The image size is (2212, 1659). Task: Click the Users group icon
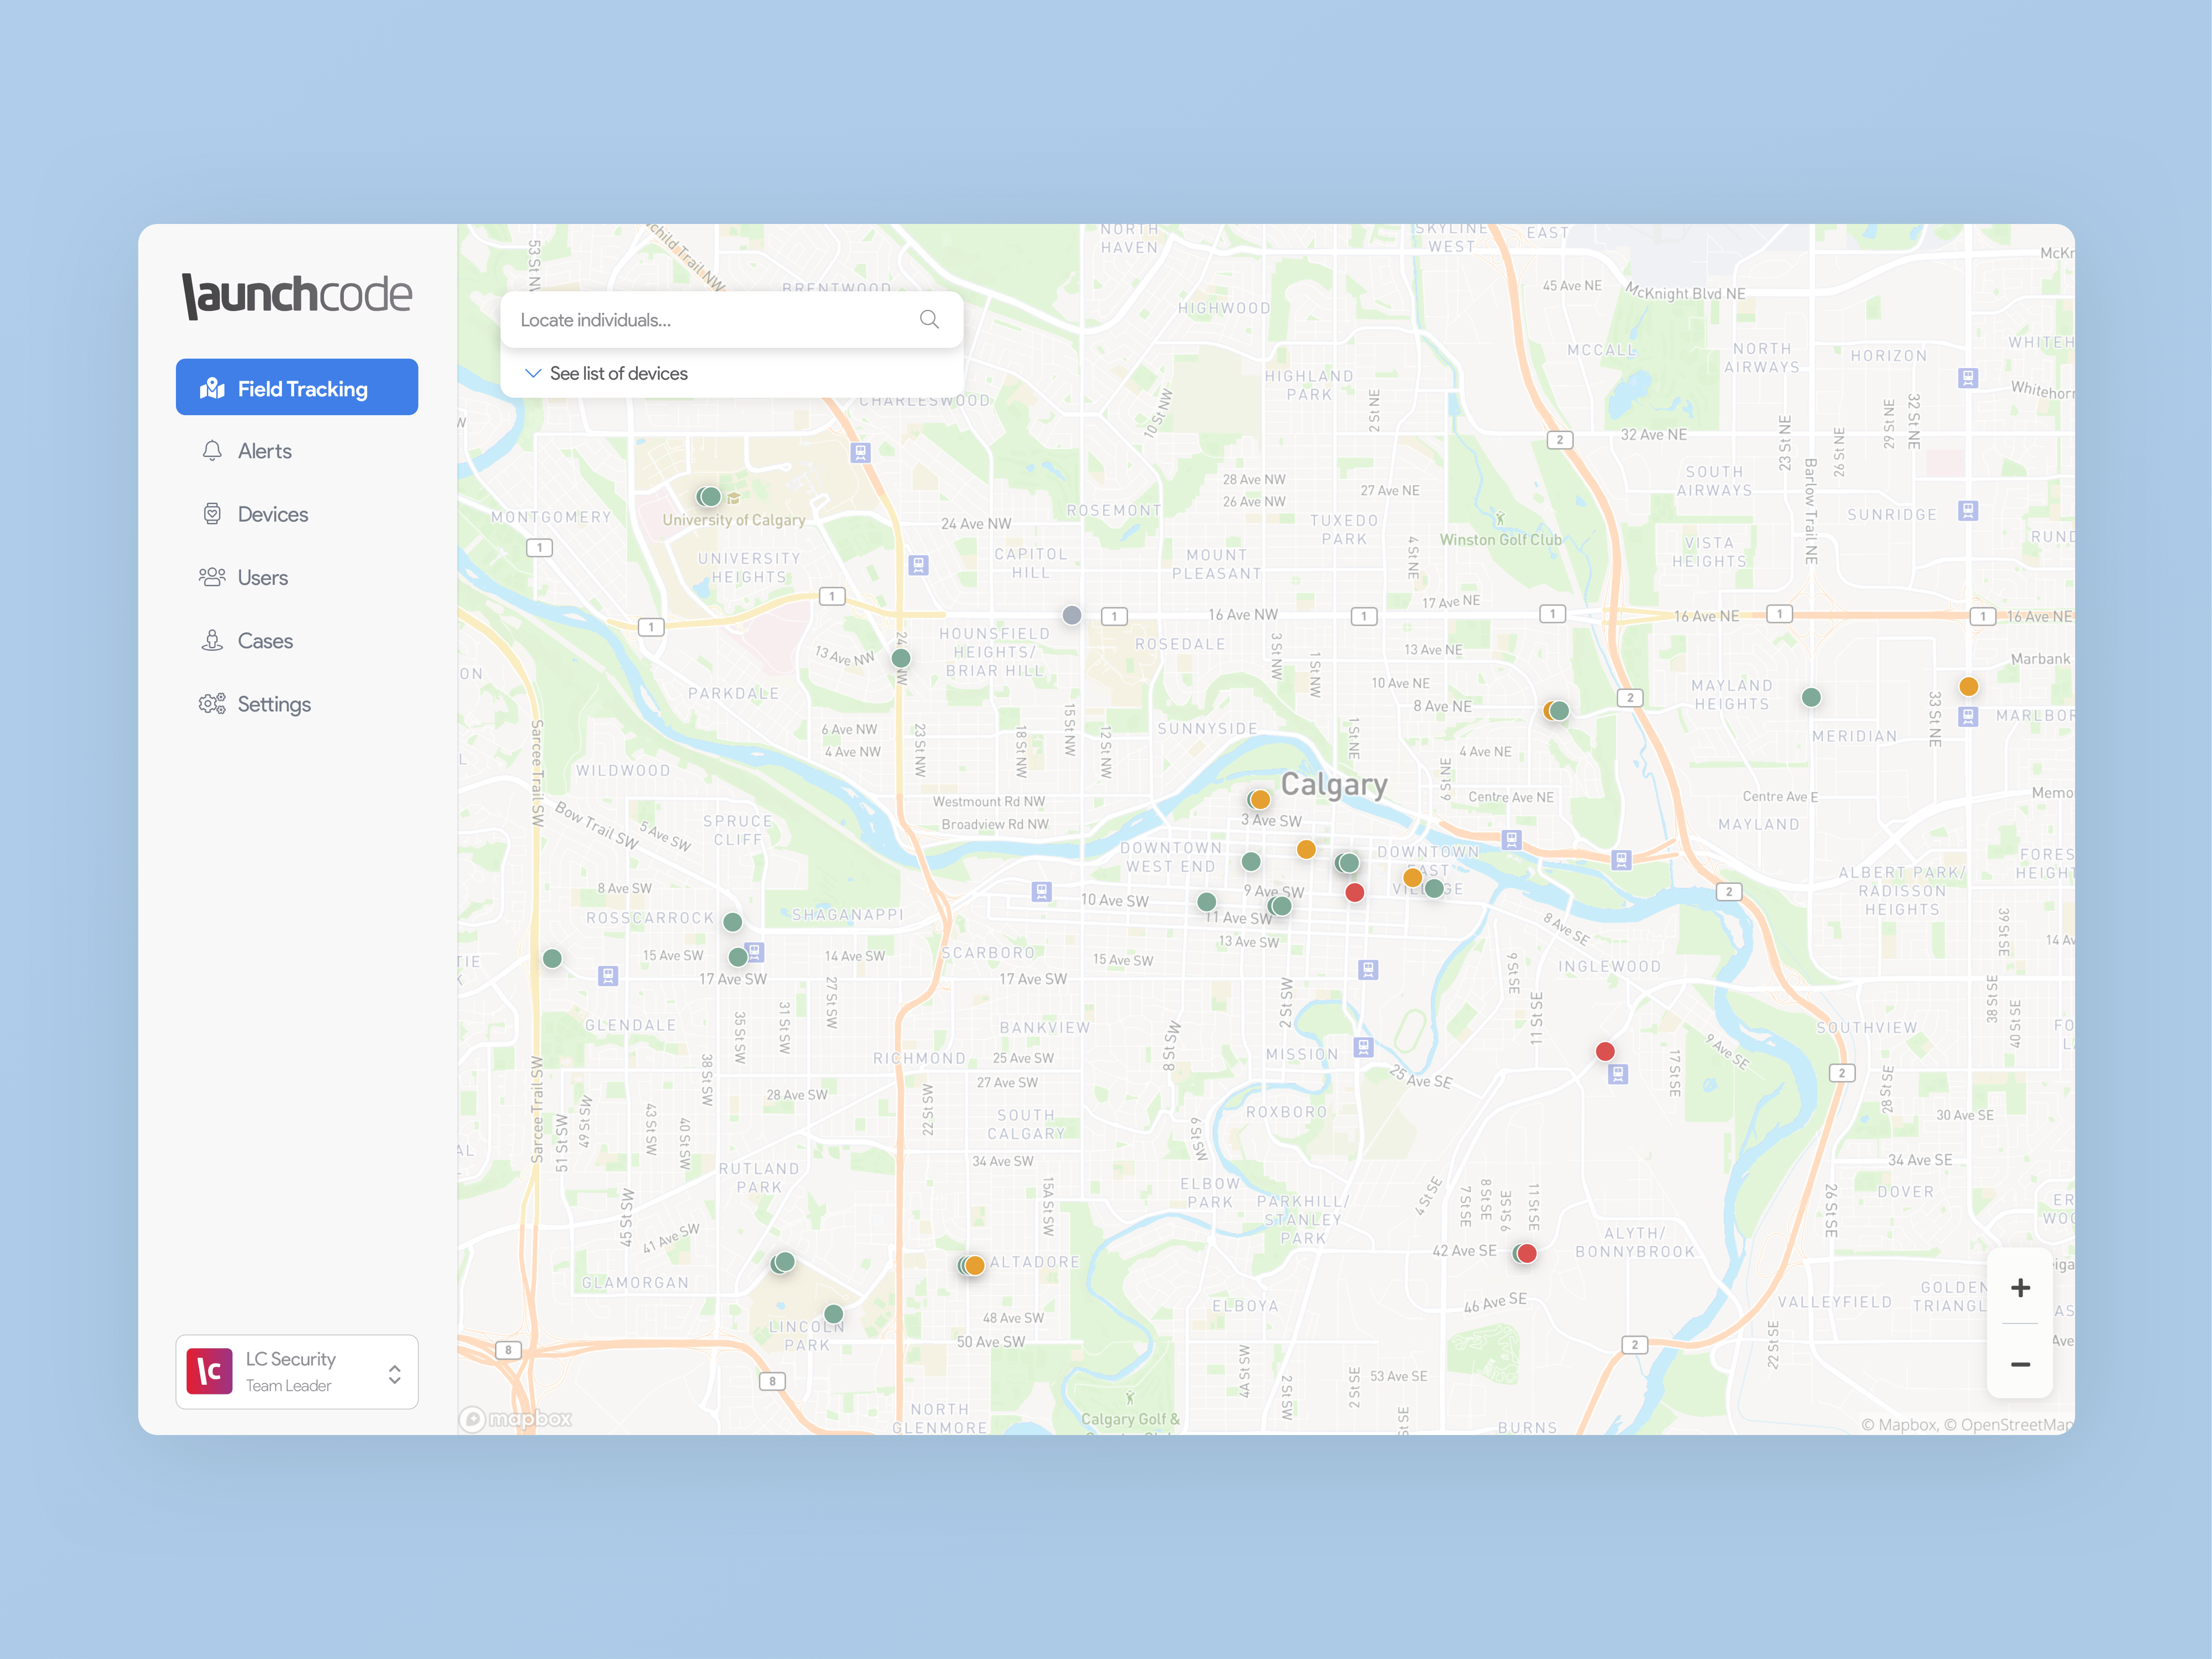pyautogui.click(x=212, y=577)
